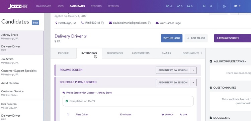Click the search magnifier icon
Screen dimensions: 251x121
pos(211,6)
